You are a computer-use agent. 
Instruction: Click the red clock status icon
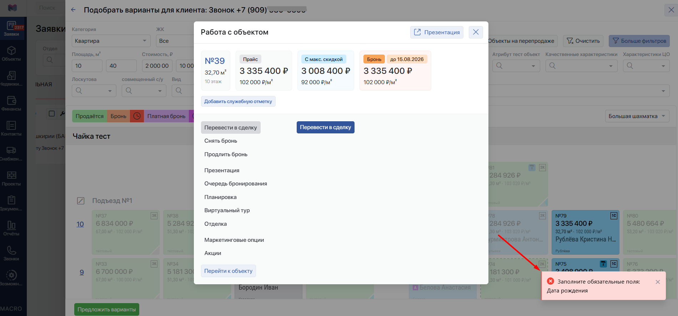(137, 116)
